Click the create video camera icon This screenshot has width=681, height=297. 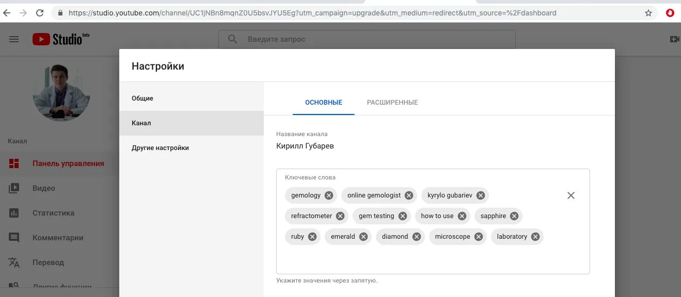pyautogui.click(x=674, y=39)
